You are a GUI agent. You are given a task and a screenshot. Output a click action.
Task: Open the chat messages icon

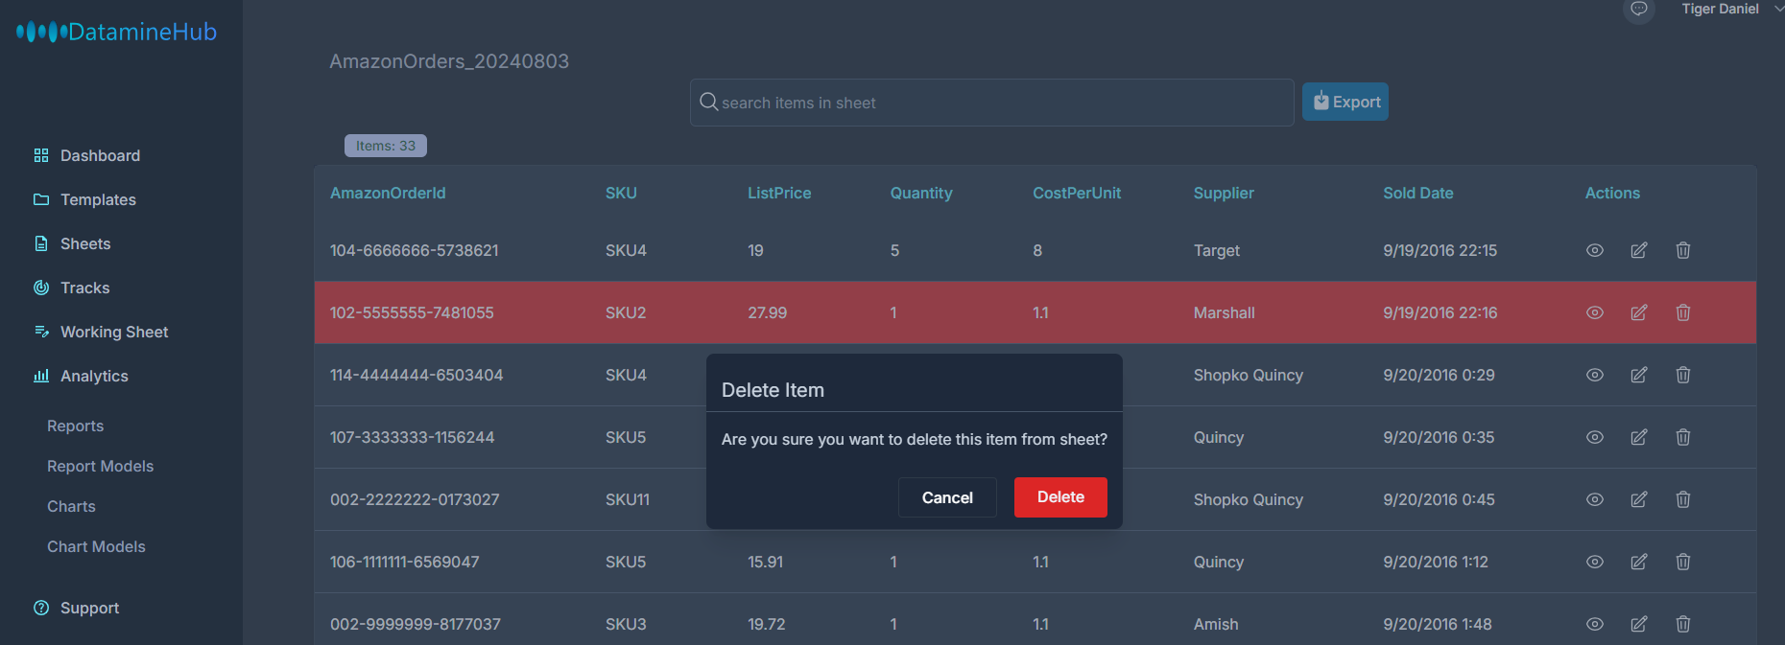(1639, 9)
